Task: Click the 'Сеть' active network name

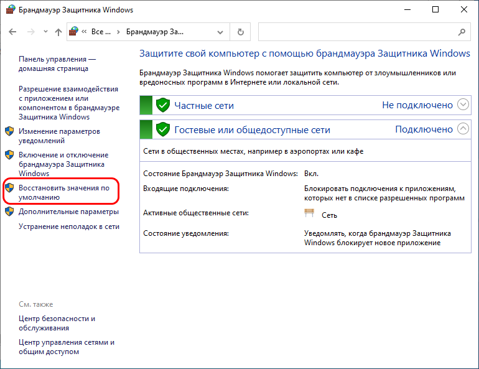Action: coord(329,215)
